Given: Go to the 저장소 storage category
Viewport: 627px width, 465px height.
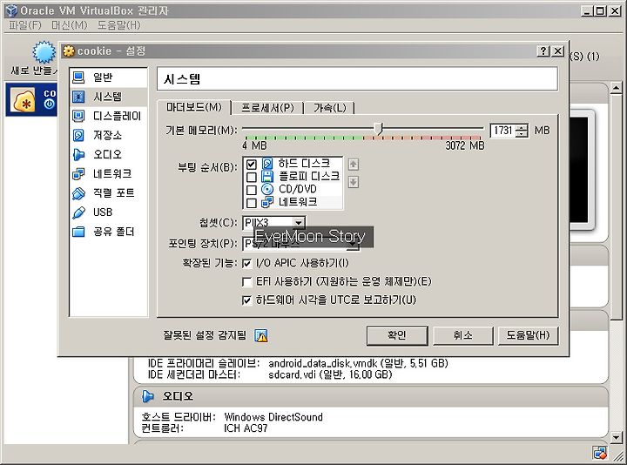Looking at the screenshot, I should click(108, 135).
